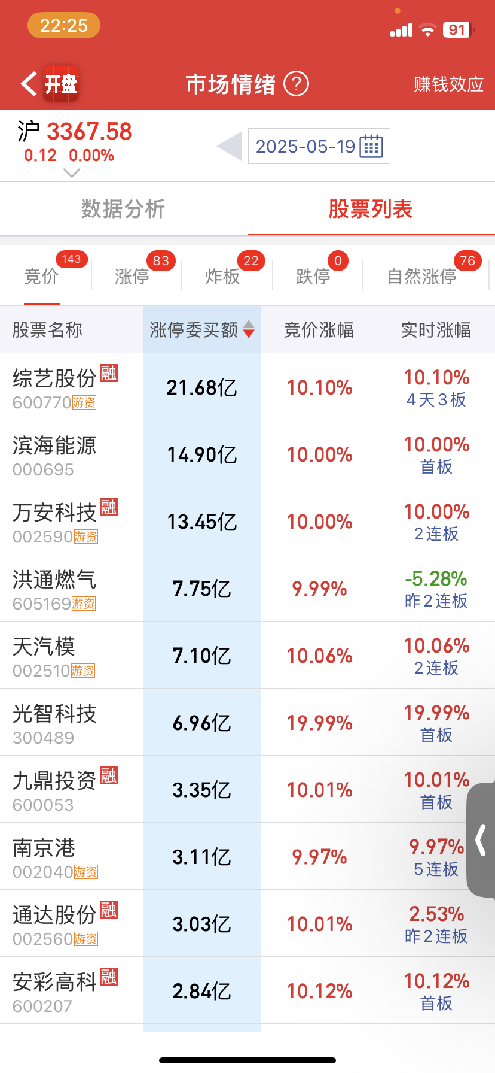Switch to 数据分析 tab
This screenshot has height=1073, width=495.
point(123,209)
